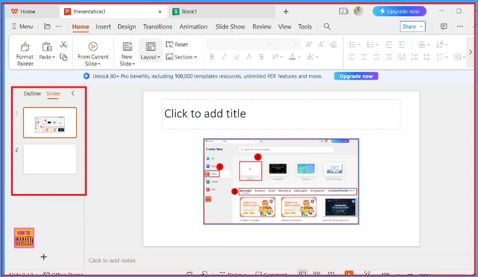Click the Format Painter tool
478x277 pixels.
[25, 54]
